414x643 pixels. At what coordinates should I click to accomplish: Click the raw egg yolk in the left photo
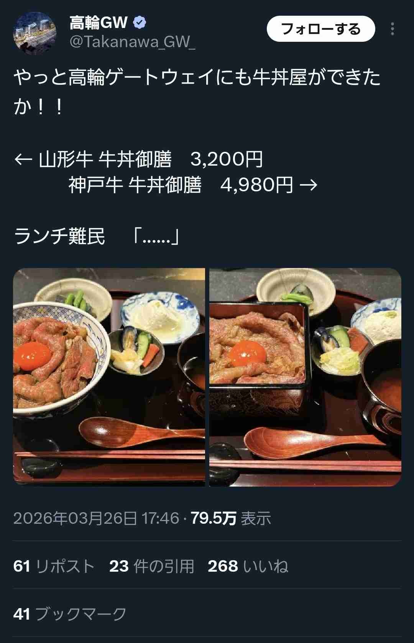33,355
